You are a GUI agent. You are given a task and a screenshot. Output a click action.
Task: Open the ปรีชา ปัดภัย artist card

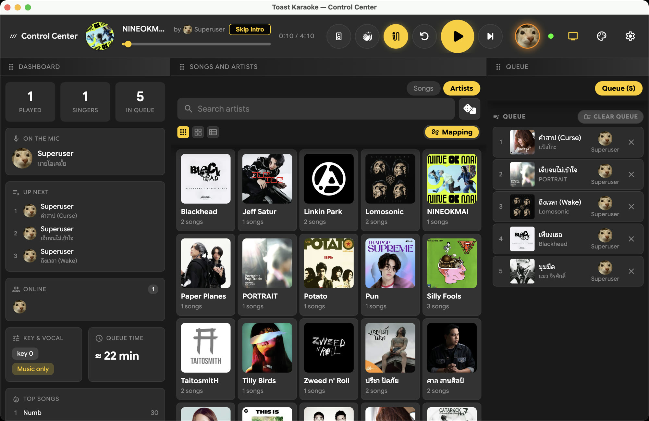click(x=390, y=359)
